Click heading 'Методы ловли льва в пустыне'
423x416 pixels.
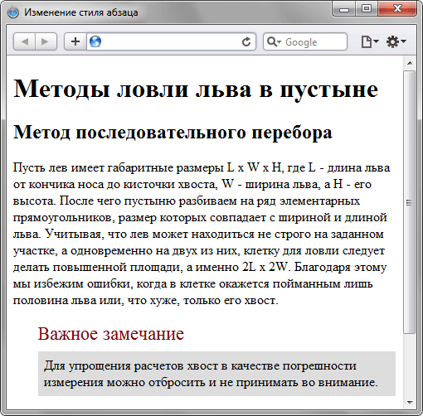tap(196, 89)
